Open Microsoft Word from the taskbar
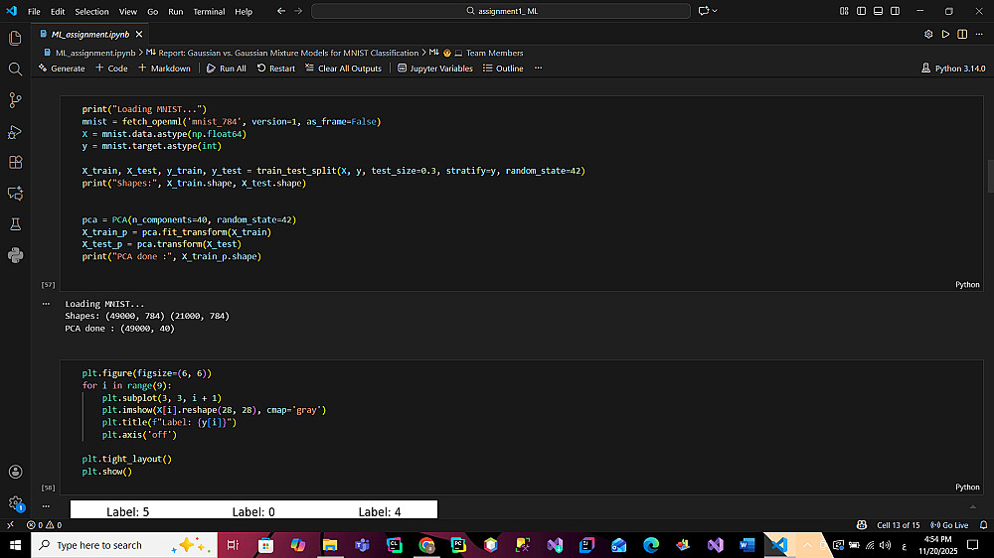Viewport: 994px width, 558px height. click(746, 545)
